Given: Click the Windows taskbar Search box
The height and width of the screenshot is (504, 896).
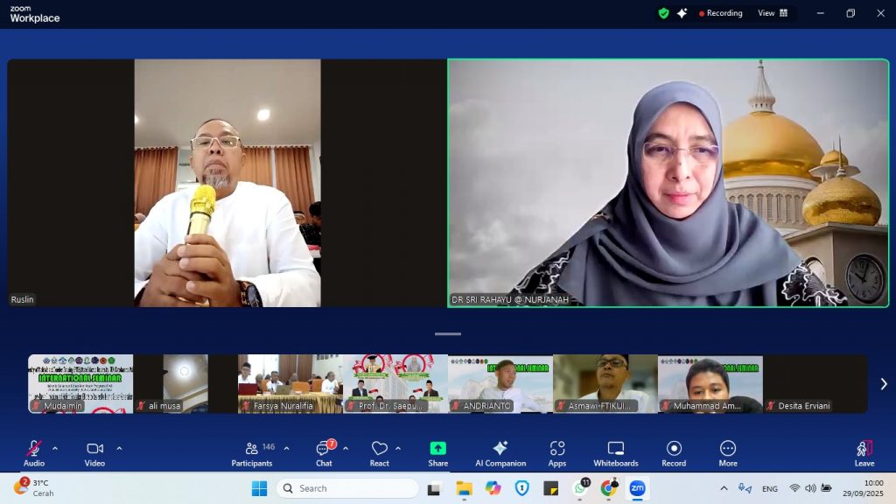Looking at the screenshot, I should 347,488.
